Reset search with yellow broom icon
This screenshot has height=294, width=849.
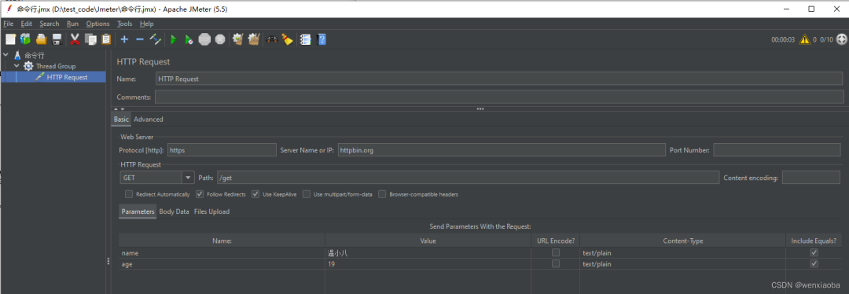[287, 39]
